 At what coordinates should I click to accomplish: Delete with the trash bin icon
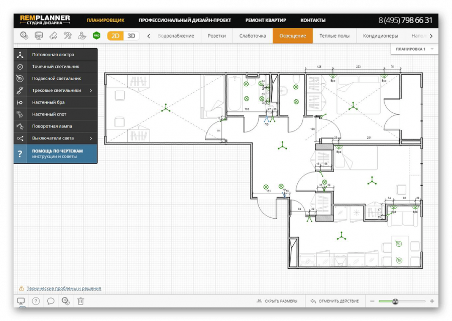point(80,301)
